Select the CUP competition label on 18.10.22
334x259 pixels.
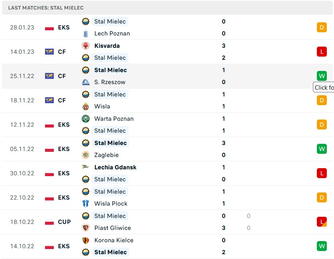pos(64,222)
